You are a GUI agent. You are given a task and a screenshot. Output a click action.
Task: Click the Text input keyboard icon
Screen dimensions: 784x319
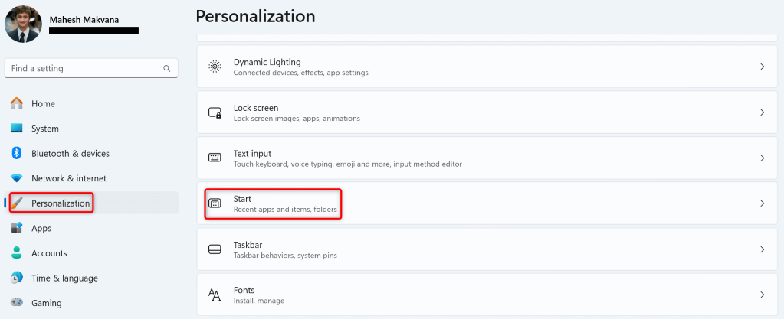(x=215, y=158)
